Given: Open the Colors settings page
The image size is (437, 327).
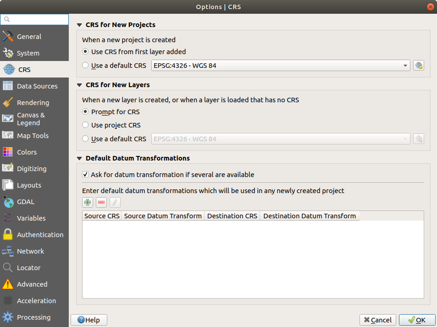Looking at the screenshot, I should tap(27, 152).
